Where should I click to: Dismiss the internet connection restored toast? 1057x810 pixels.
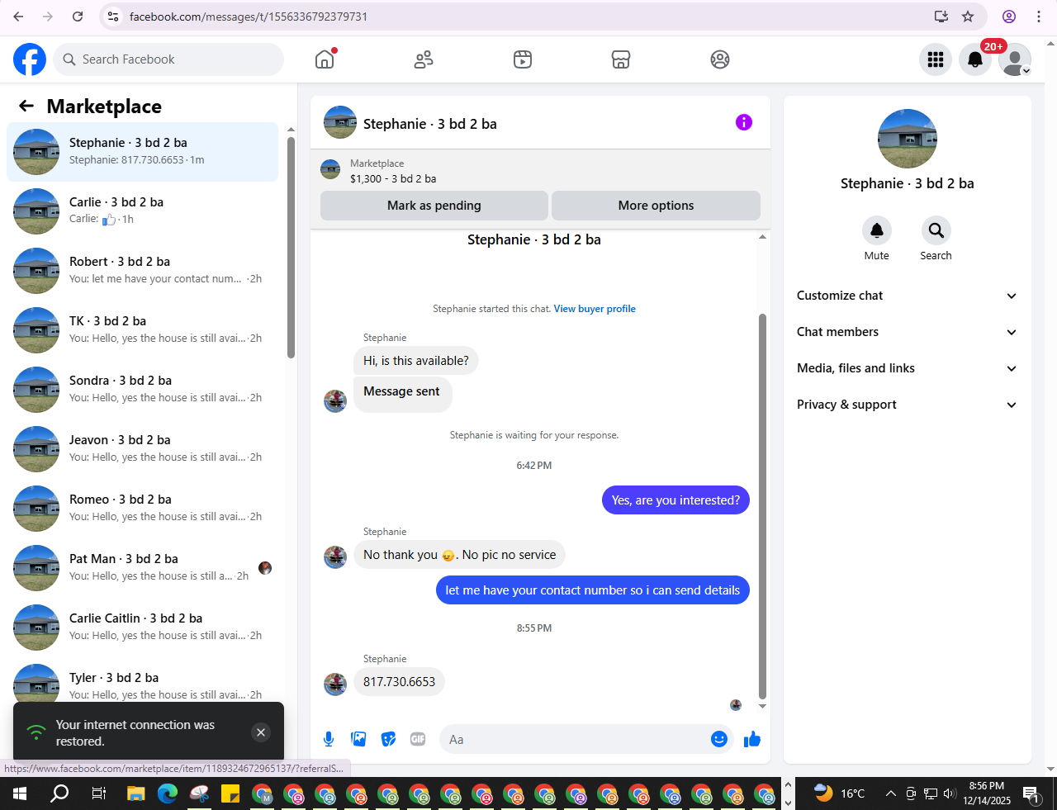pos(261,732)
